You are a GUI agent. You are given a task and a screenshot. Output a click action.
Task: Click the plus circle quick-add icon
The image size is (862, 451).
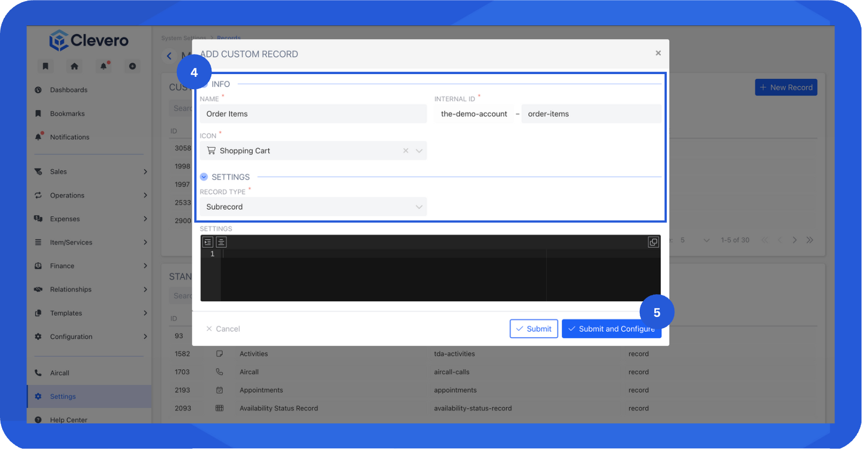[132, 66]
